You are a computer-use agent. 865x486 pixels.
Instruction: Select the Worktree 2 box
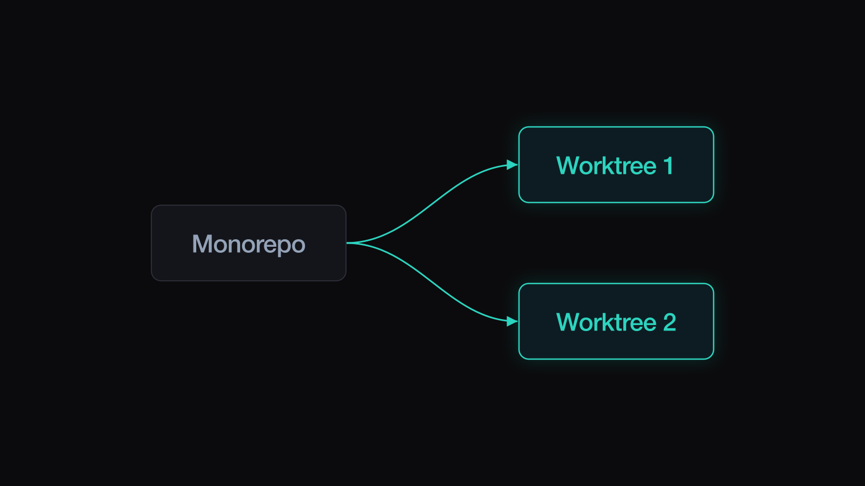click(616, 321)
